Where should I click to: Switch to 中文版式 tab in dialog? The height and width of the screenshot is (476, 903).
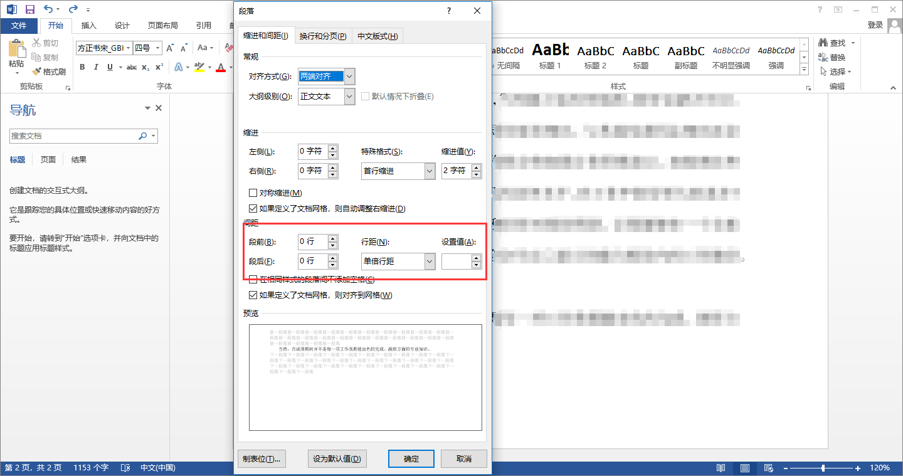tap(378, 36)
